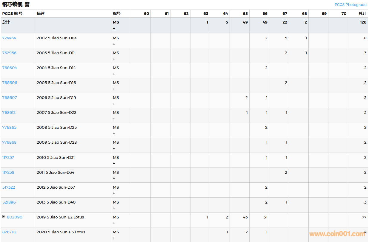The height and width of the screenshot is (242, 369).
Task: Click PCGS number 521896
Action: pyautogui.click(x=9, y=202)
